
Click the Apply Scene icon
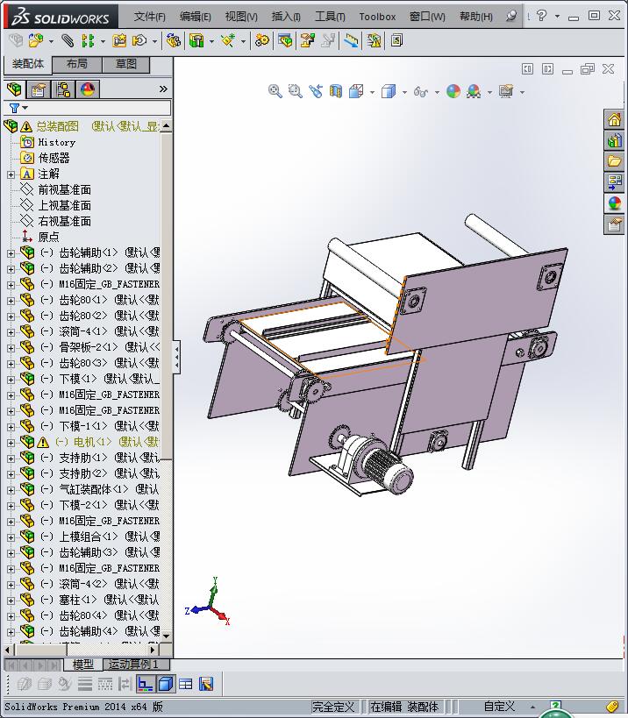coord(474,91)
